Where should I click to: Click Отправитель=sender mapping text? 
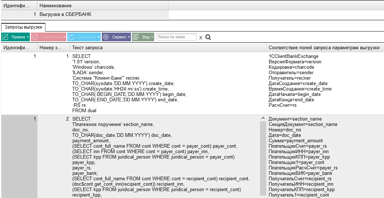coord(291,72)
